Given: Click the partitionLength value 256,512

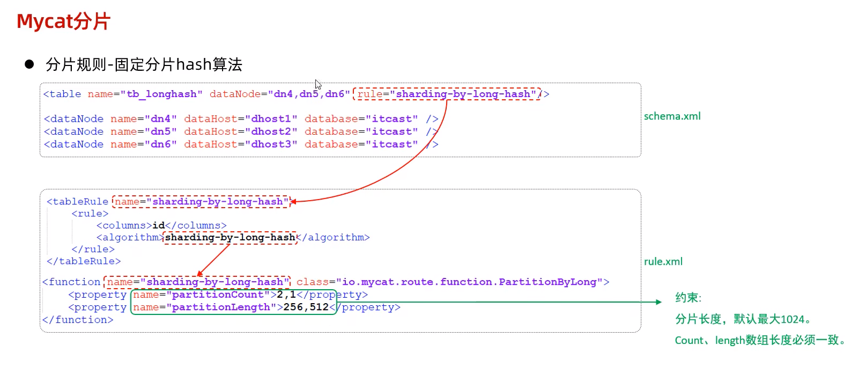Looking at the screenshot, I should (306, 307).
